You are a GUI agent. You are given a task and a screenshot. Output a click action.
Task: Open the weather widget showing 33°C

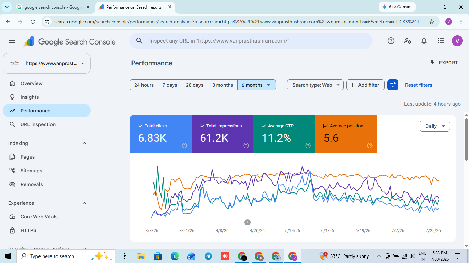[344, 256]
